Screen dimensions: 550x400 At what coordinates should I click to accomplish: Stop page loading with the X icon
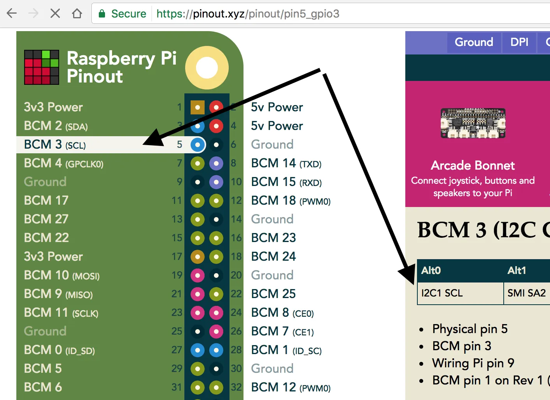55,14
